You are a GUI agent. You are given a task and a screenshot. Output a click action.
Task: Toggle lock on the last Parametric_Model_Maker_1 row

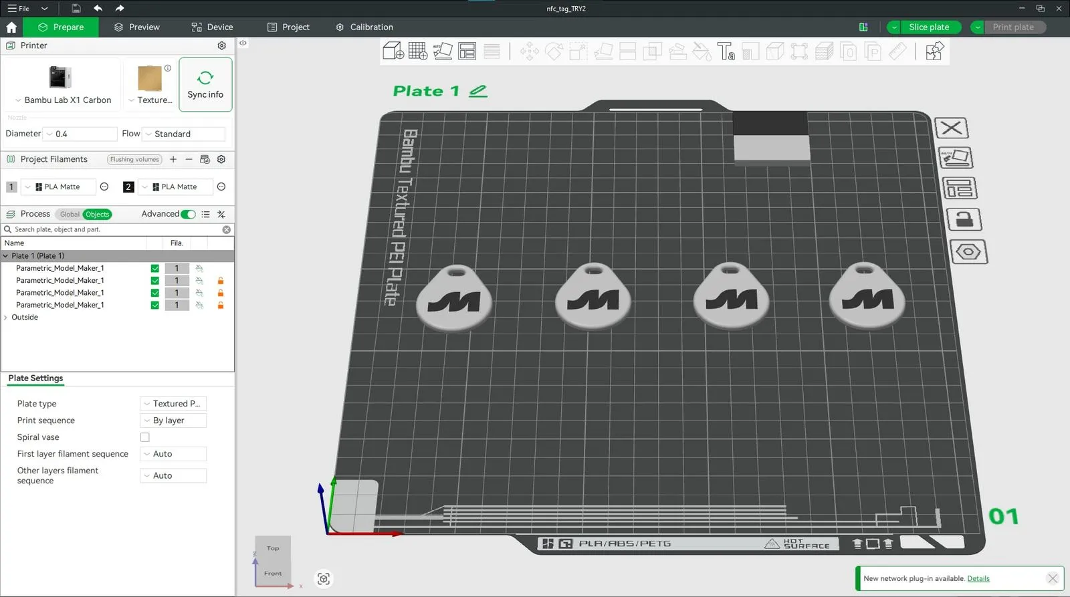[221, 306]
